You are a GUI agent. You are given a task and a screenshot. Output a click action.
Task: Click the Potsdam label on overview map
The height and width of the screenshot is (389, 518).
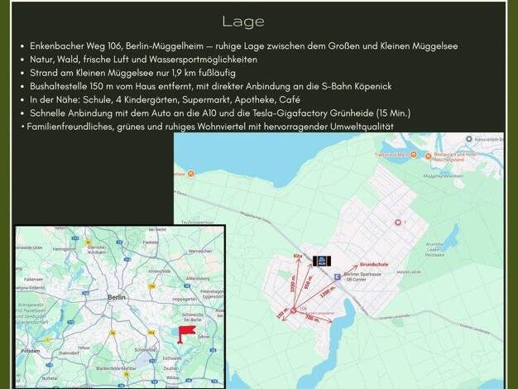[30, 350]
